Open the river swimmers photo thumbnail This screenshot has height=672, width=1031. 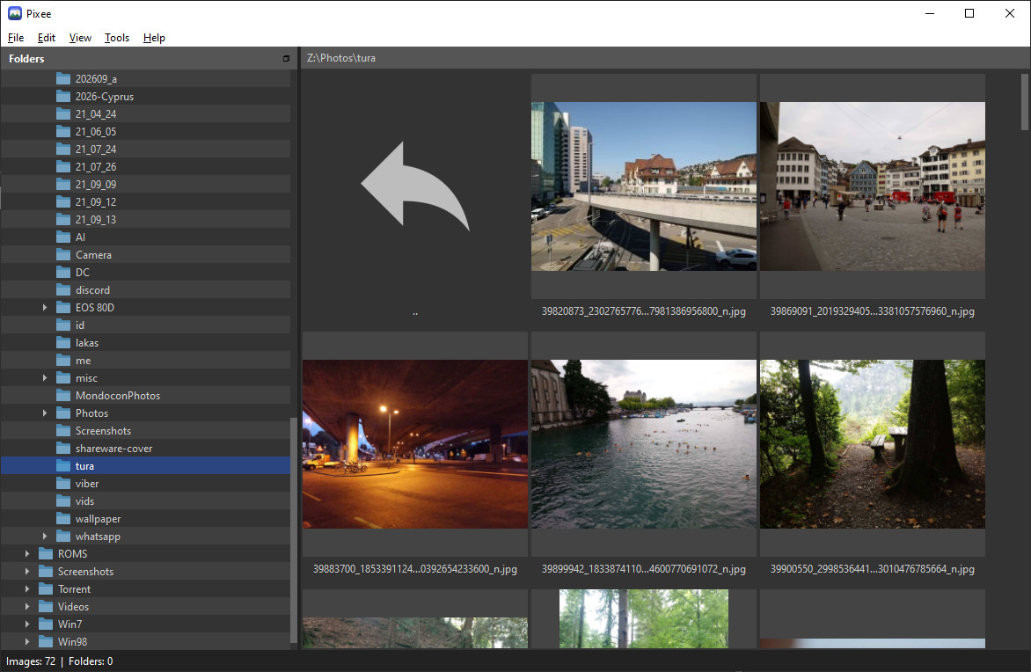(644, 444)
